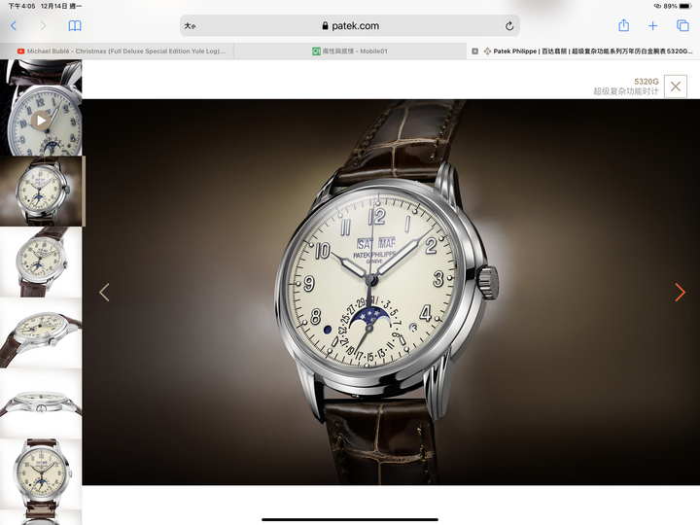Reload the patek.com page
The width and height of the screenshot is (700, 525).
[509, 26]
